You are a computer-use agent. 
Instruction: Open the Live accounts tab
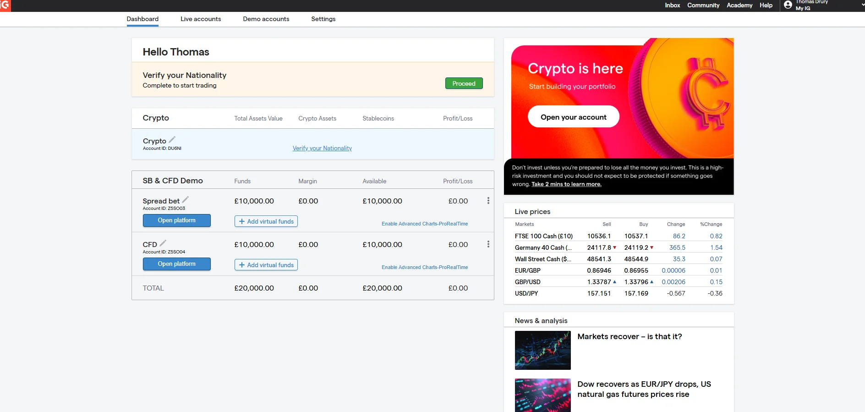coord(201,19)
